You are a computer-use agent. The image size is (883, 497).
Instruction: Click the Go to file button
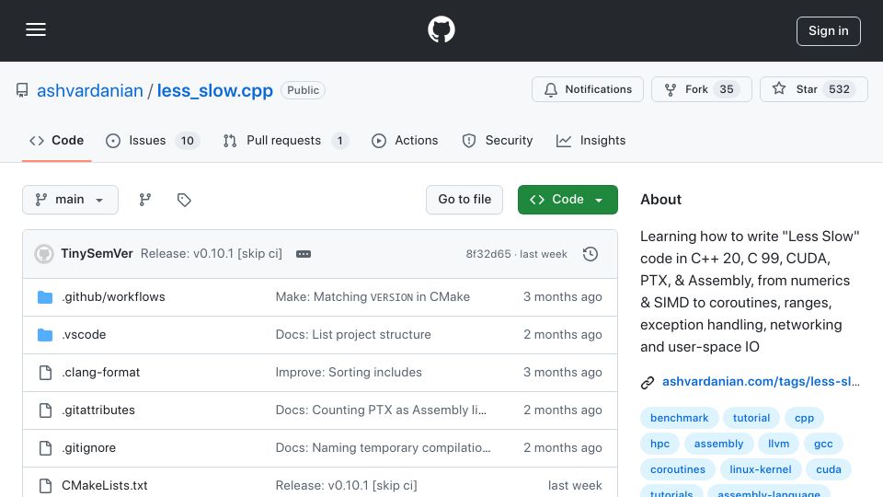[464, 200]
